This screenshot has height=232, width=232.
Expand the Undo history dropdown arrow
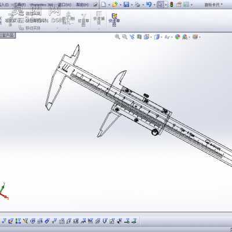tap(154, 5)
